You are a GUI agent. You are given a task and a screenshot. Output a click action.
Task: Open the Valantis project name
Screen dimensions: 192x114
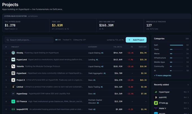20,66
